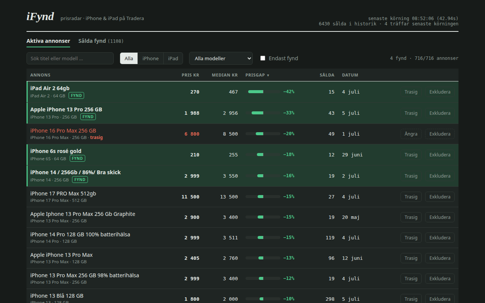Sort by the DATUM column header
Viewport: 485px width, 303px height.
click(350, 75)
